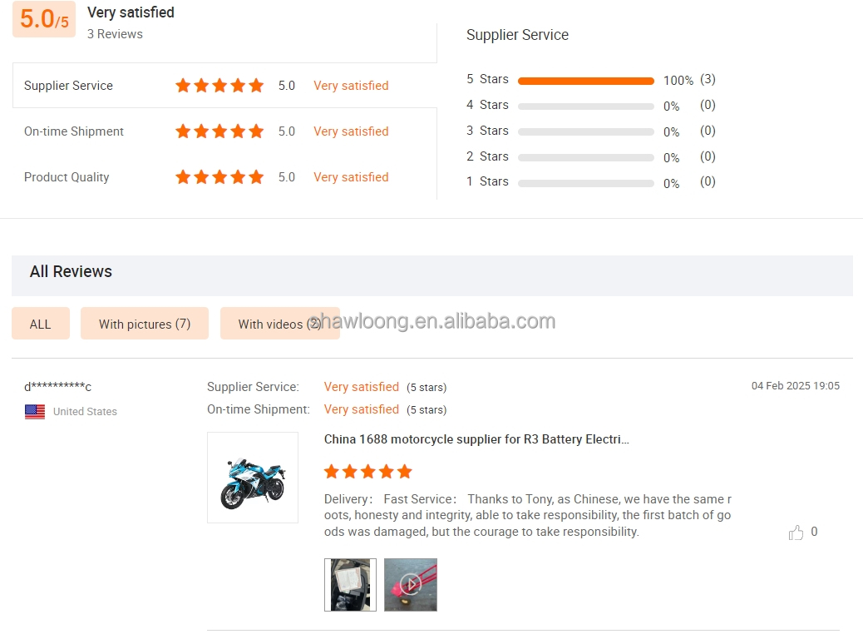The image size is (863, 644).
Task: Click the Product Quality star icons
Action: 219,177
